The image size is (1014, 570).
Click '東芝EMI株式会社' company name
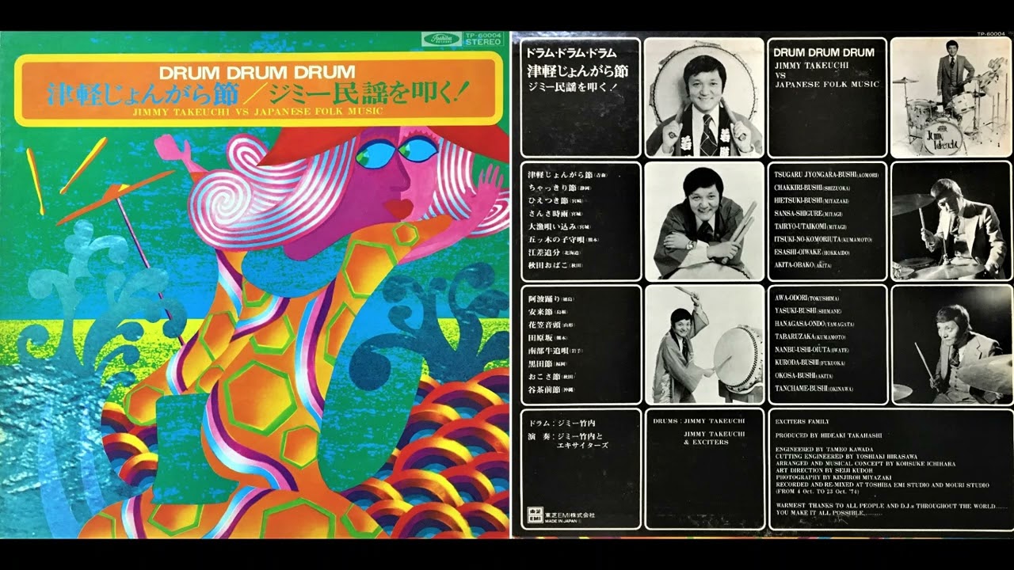[568, 515]
